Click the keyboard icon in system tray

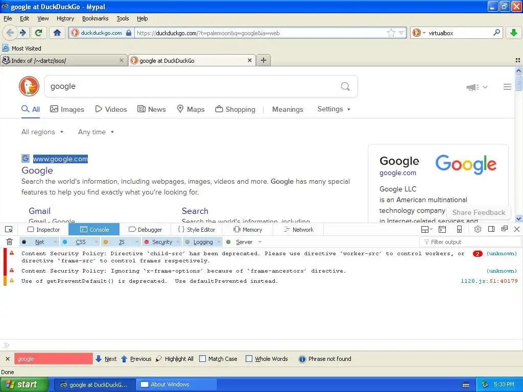(x=466, y=385)
